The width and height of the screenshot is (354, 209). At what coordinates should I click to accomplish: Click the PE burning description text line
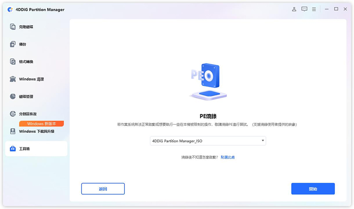tap(207, 124)
